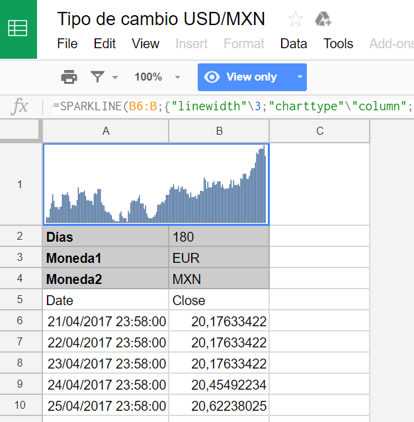Select the sparkline chart cell
The image size is (414, 422).
click(x=156, y=184)
